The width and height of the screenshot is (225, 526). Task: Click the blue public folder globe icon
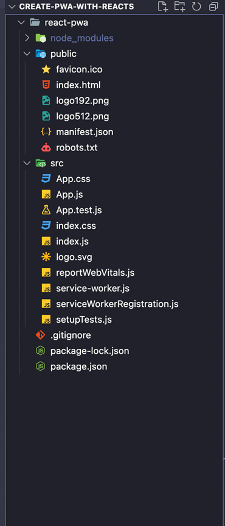click(41, 54)
